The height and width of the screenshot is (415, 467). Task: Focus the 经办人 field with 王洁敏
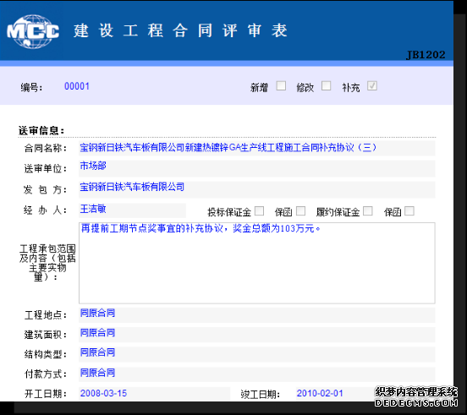132,210
